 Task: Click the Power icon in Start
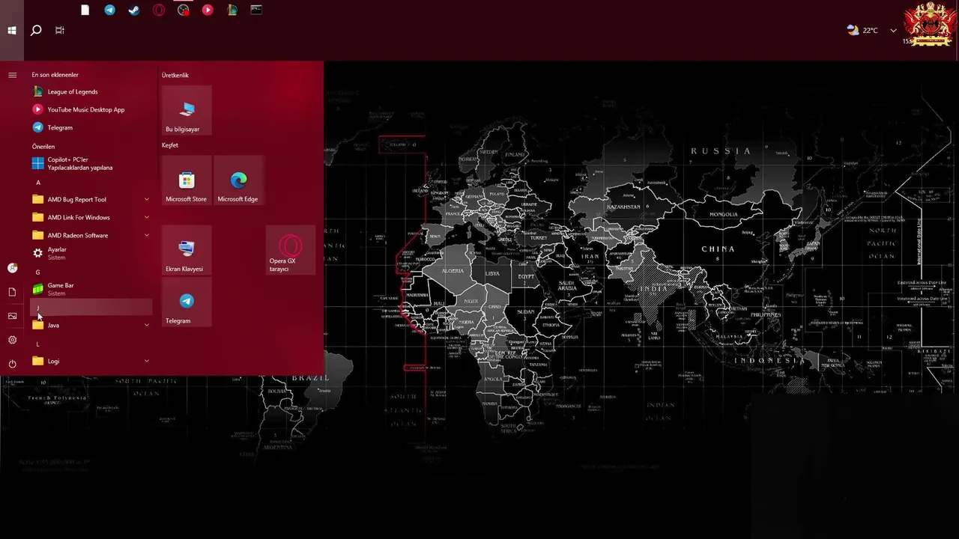point(12,364)
